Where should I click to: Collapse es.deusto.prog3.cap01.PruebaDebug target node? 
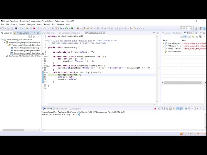5,42
